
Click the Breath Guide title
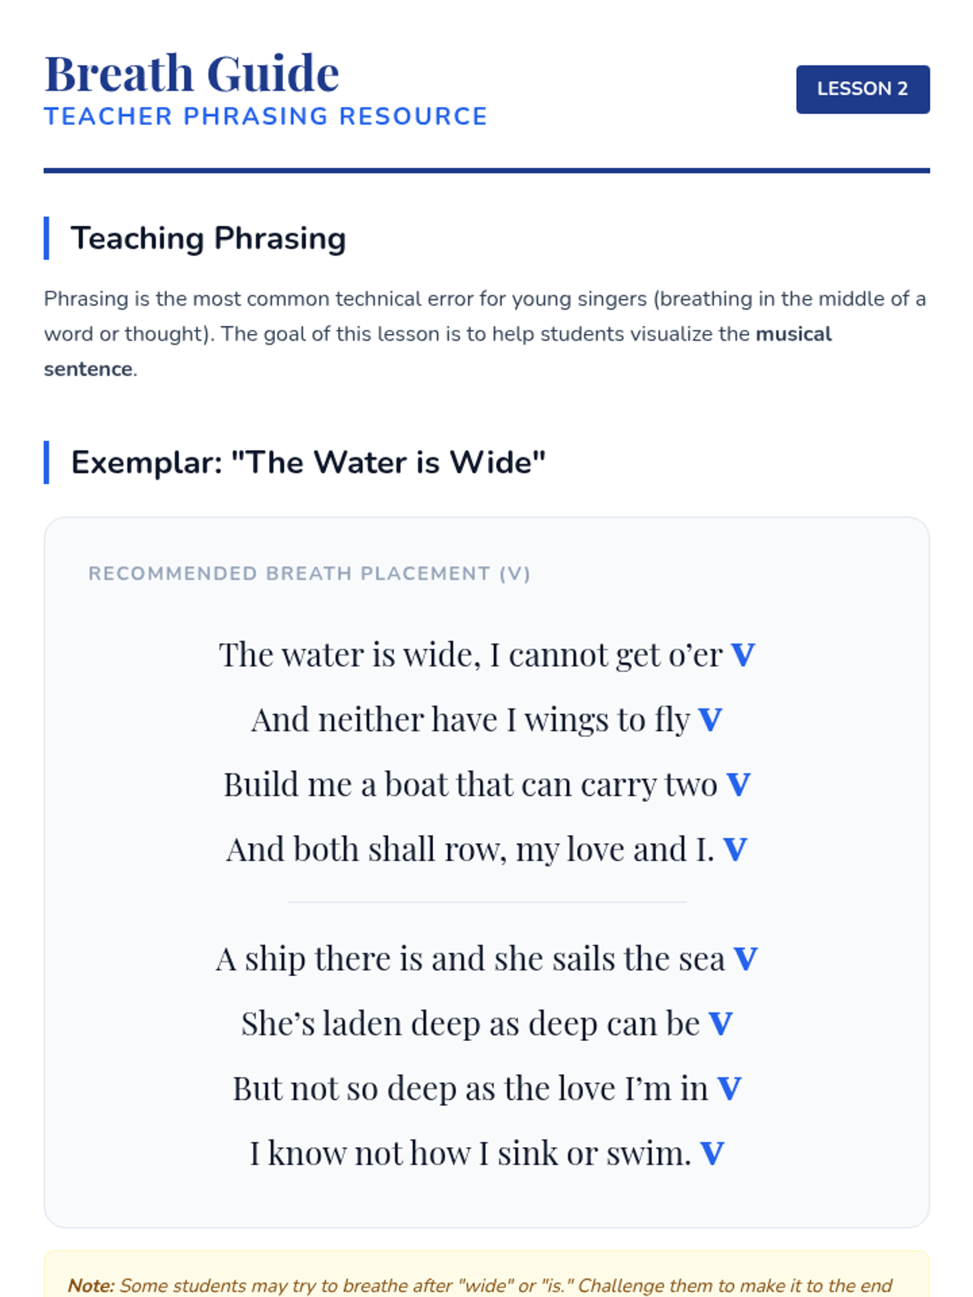click(x=192, y=74)
